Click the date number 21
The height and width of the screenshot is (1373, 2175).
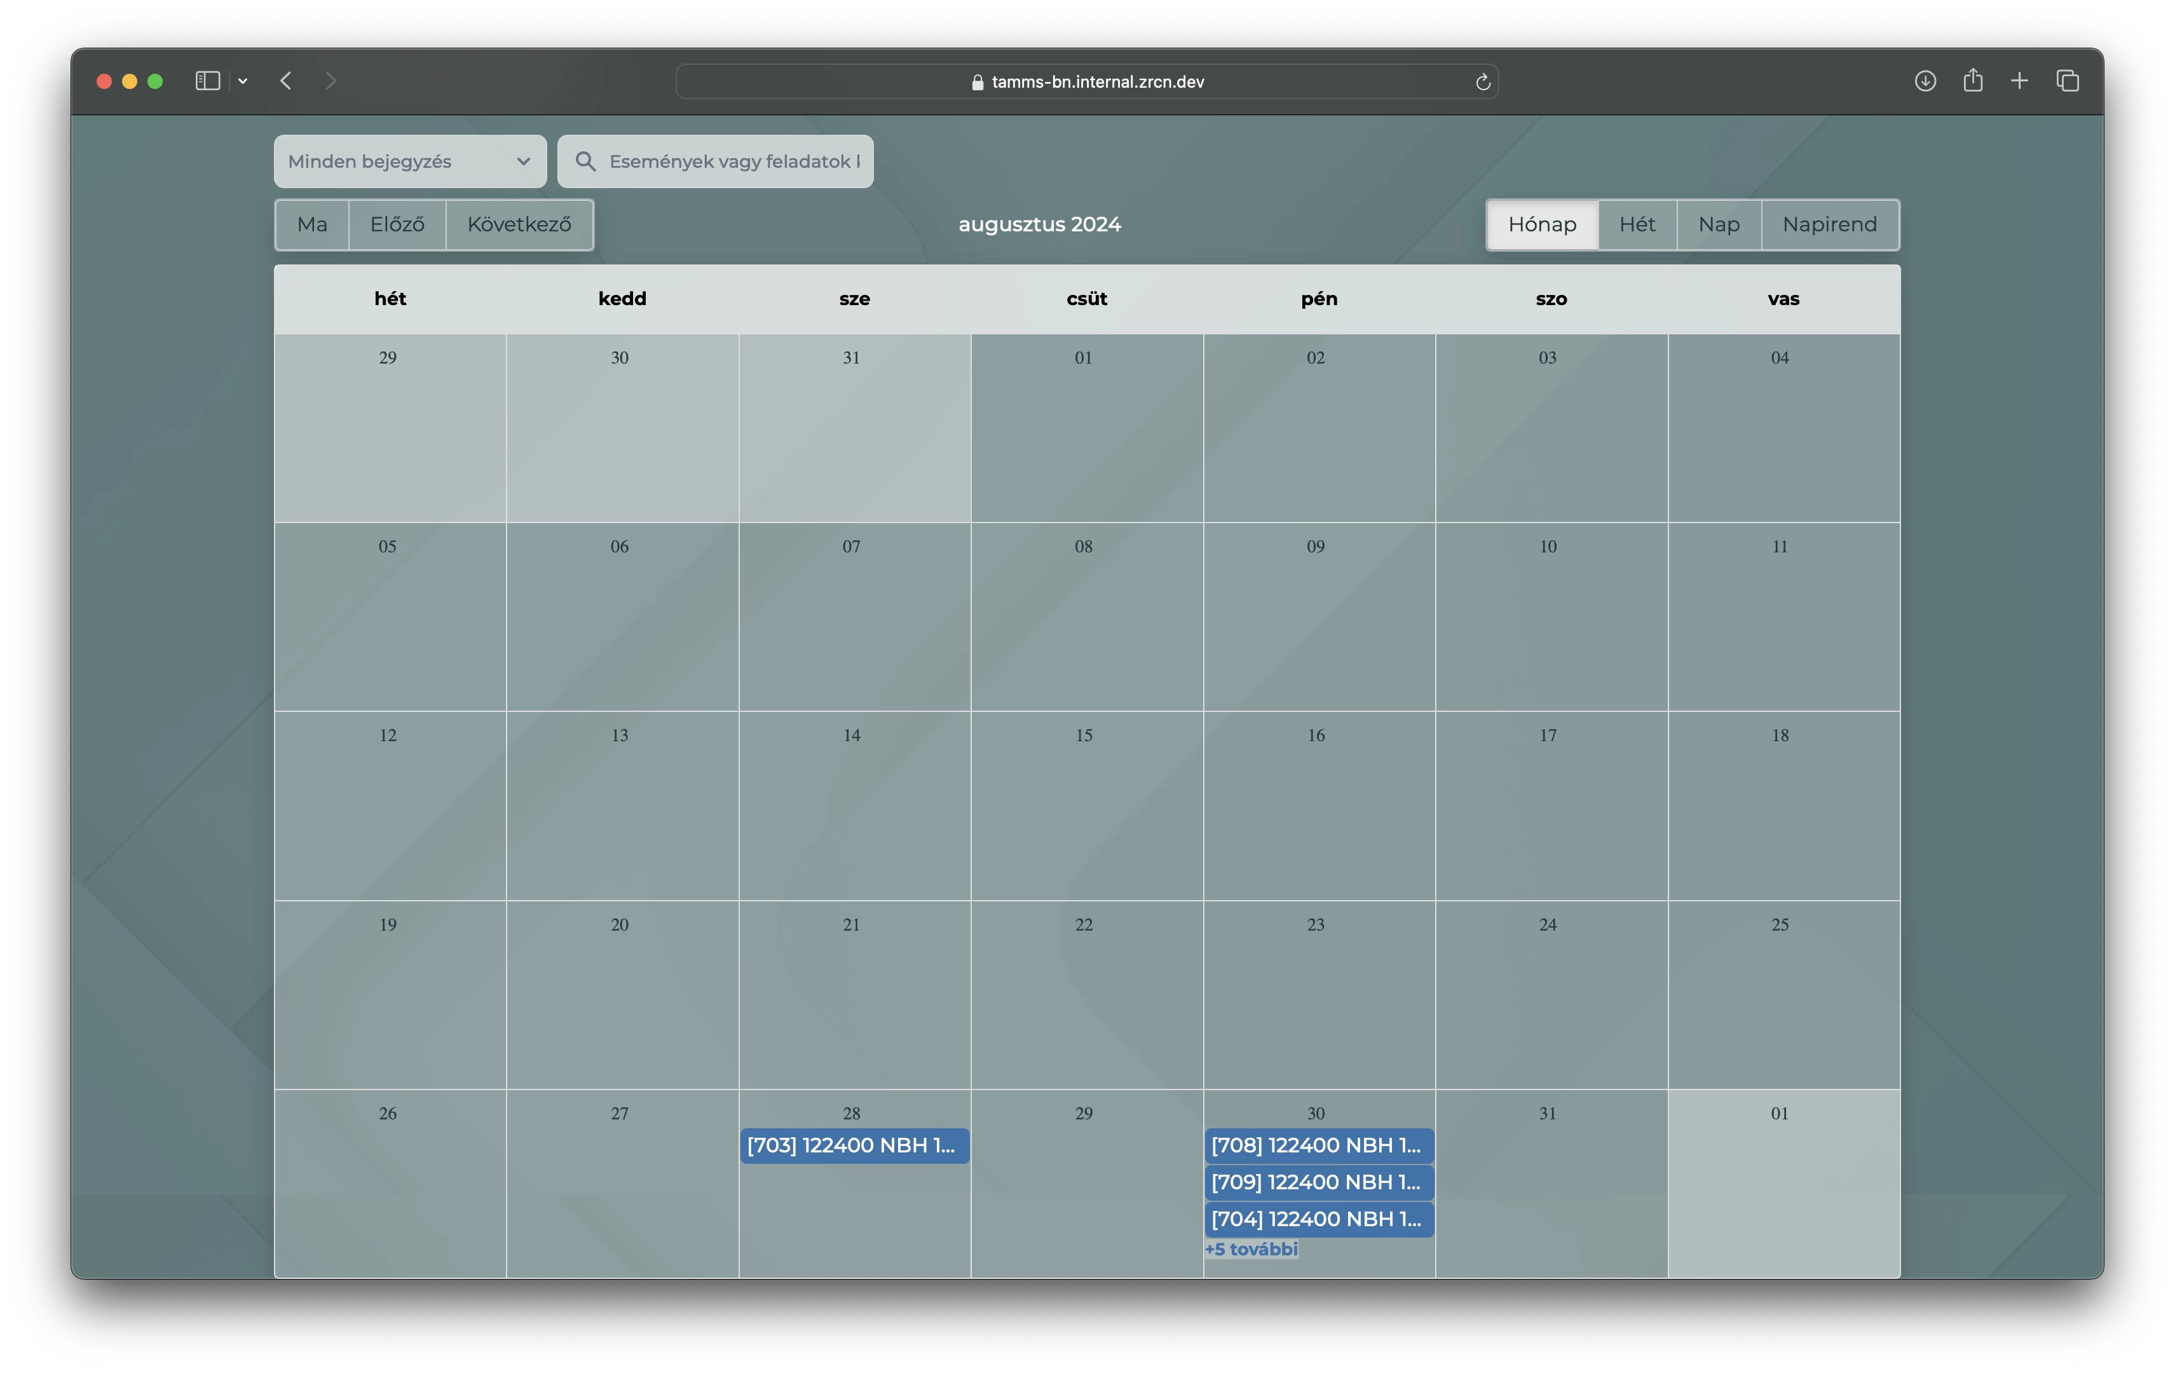852,925
